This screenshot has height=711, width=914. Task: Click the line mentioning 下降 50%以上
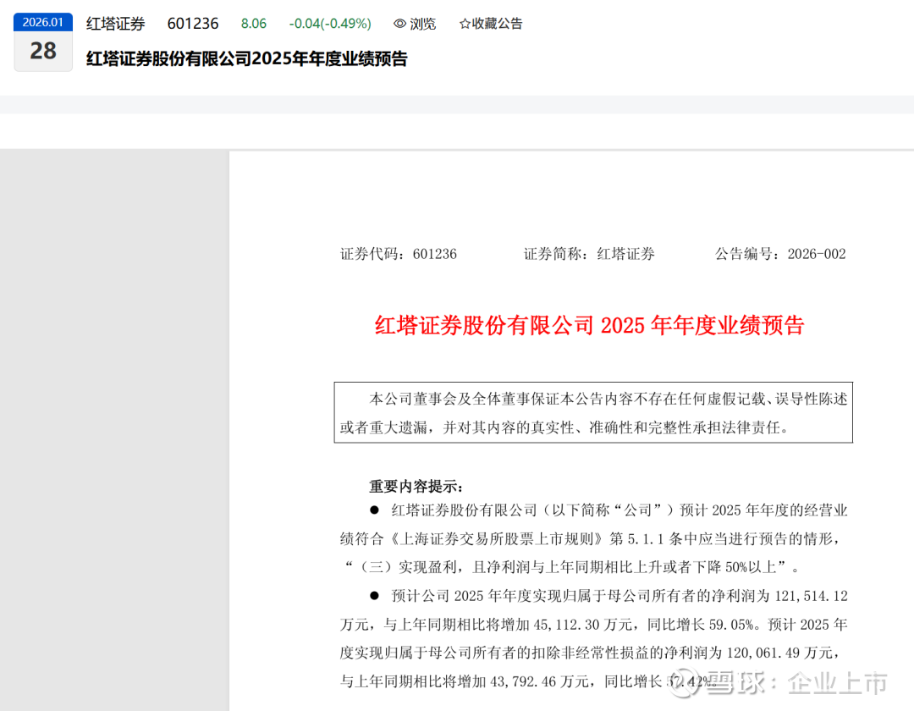(571, 567)
